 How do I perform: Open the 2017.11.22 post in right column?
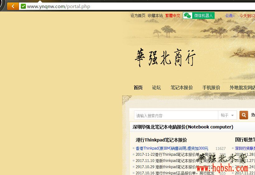(245, 173)
